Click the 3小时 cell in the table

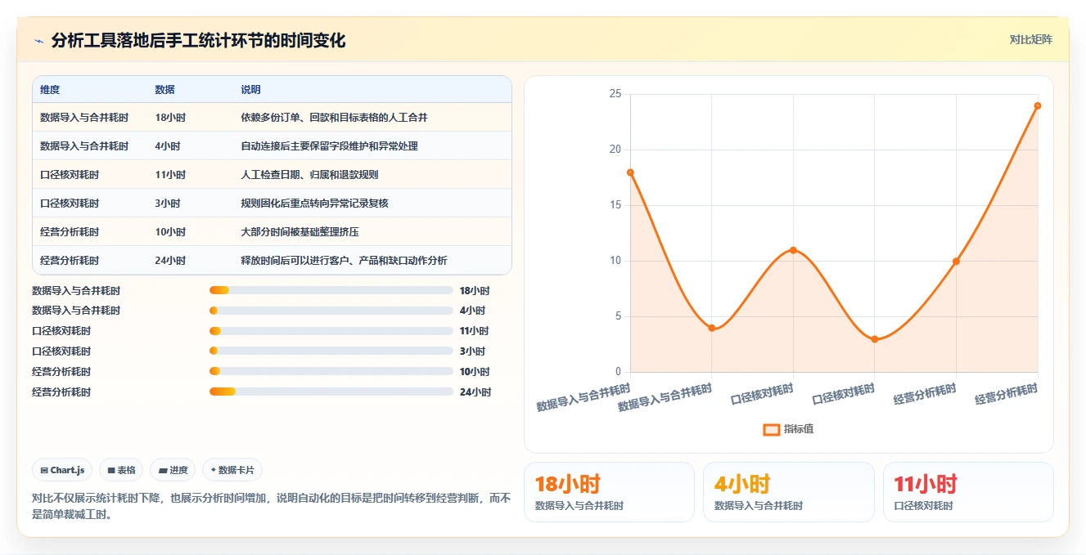[168, 204]
